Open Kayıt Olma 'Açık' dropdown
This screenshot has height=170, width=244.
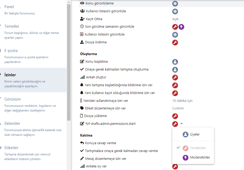pyautogui.click(x=175, y=19)
